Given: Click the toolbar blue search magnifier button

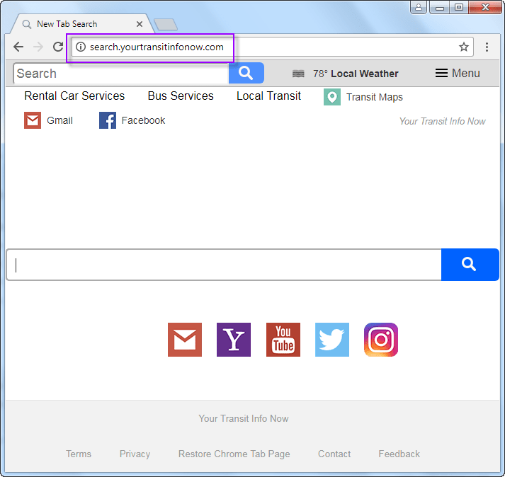Looking at the screenshot, I should pyautogui.click(x=246, y=73).
